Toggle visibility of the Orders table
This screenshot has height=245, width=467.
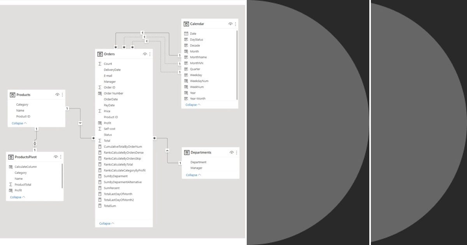[x=144, y=54]
